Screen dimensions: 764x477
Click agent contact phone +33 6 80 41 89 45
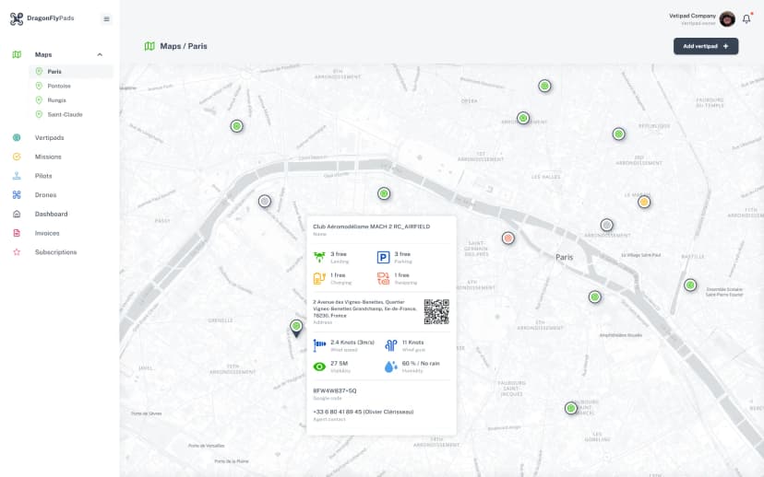click(x=363, y=412)
